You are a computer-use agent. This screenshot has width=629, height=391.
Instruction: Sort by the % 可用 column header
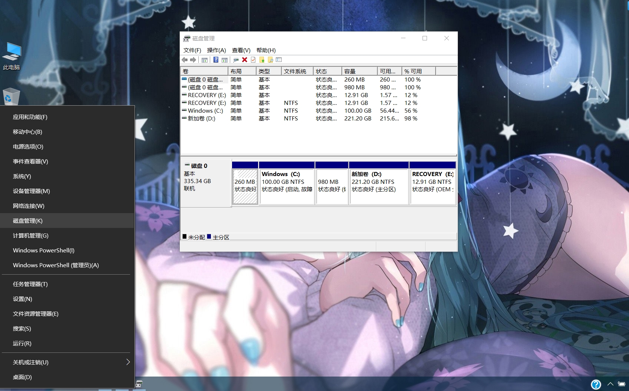pos(419,71)
